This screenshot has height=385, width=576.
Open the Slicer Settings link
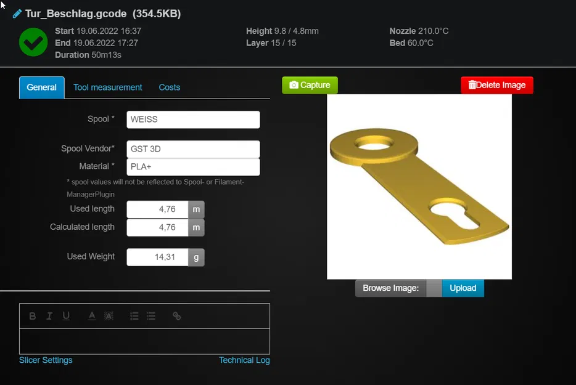[46, 360]
